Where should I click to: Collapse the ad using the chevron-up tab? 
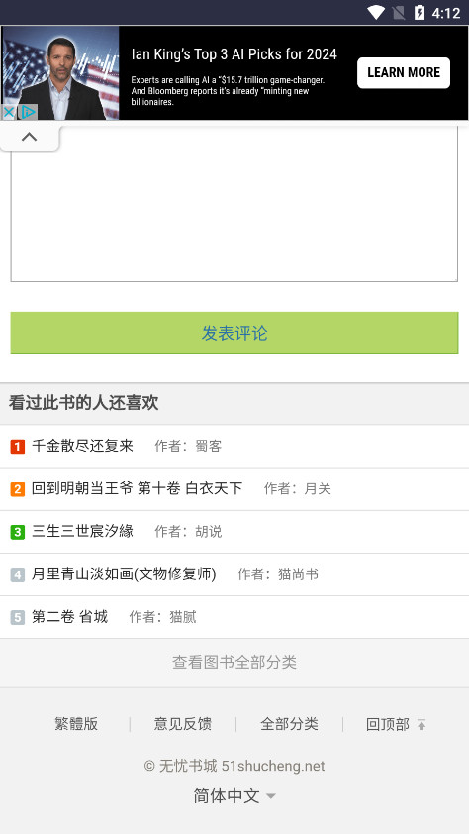pos(30,138)
